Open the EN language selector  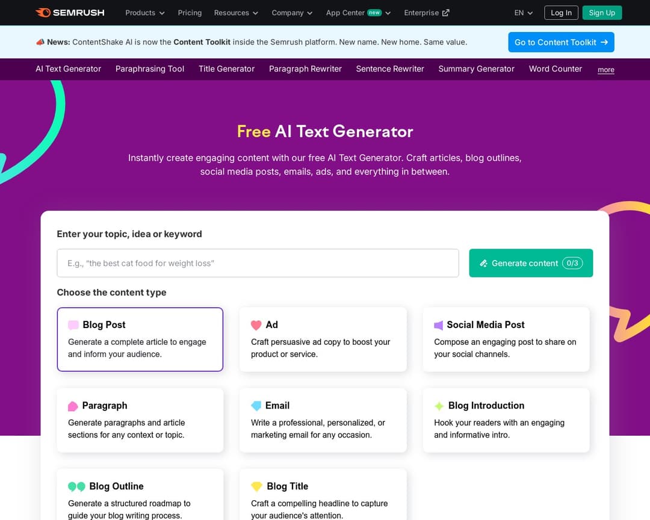(522, 13)
